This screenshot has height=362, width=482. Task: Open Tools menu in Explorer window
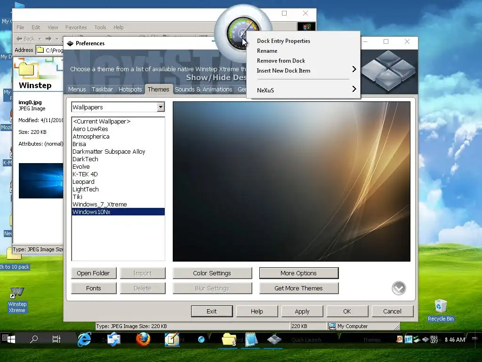pos(100,27)
